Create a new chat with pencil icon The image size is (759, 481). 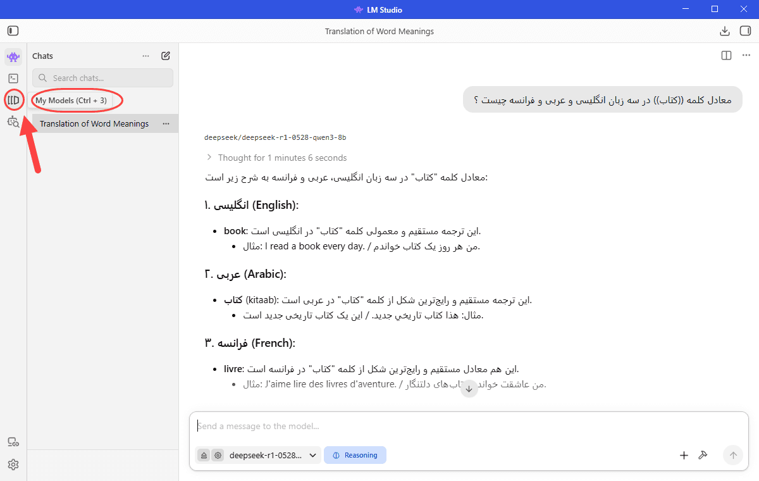[166, 56]
